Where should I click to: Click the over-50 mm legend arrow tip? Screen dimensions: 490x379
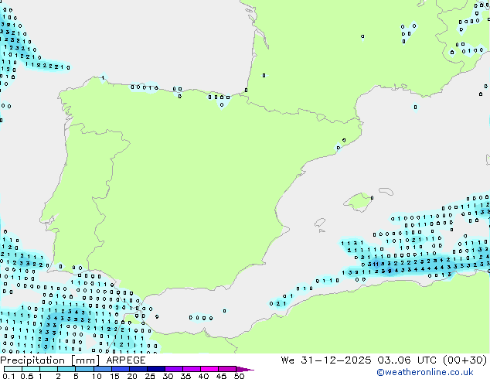coord(245,369)
